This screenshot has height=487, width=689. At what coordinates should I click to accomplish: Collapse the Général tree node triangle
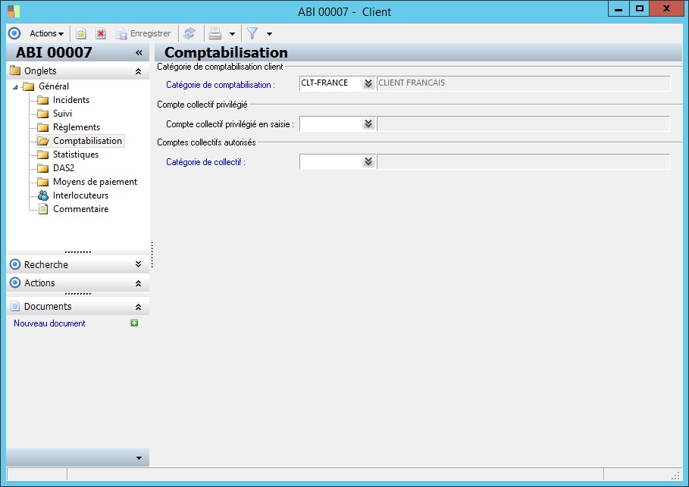coord(15,87)
